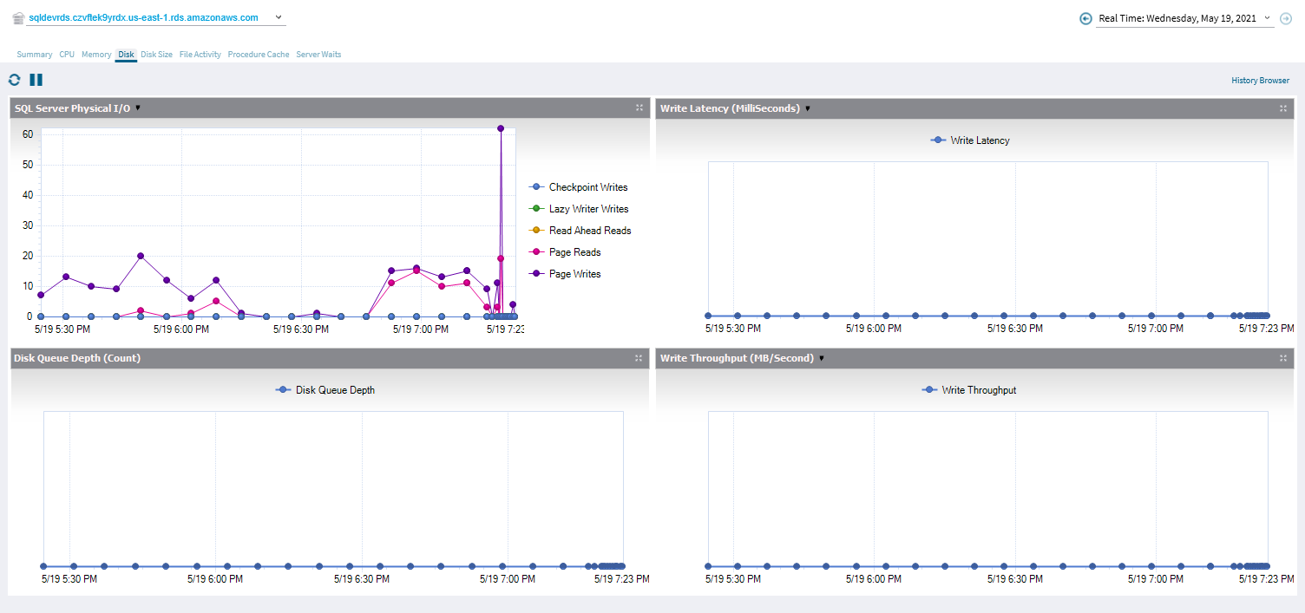Maximize the Write Latency panel
Screen dimensions: 1305x613
point(1283,108)
